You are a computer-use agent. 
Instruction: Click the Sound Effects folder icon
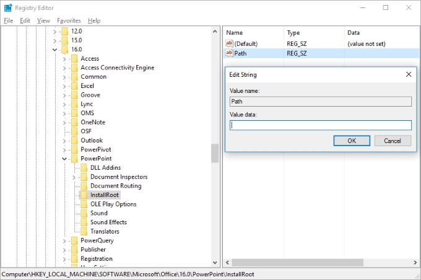[84, 222]
